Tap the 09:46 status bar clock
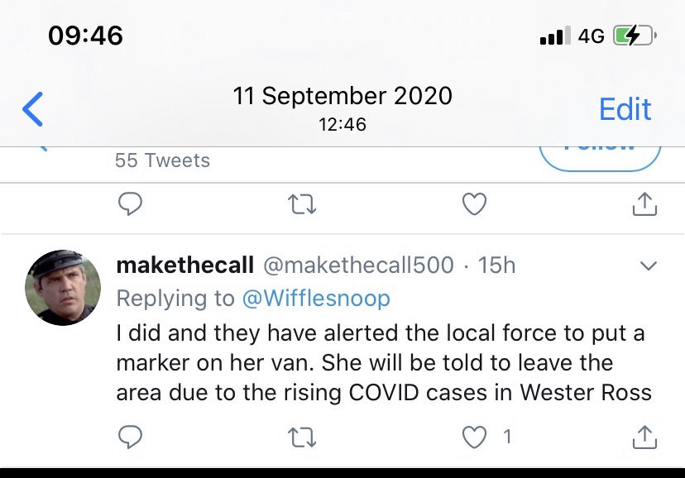685x478 pixels. 85,36
